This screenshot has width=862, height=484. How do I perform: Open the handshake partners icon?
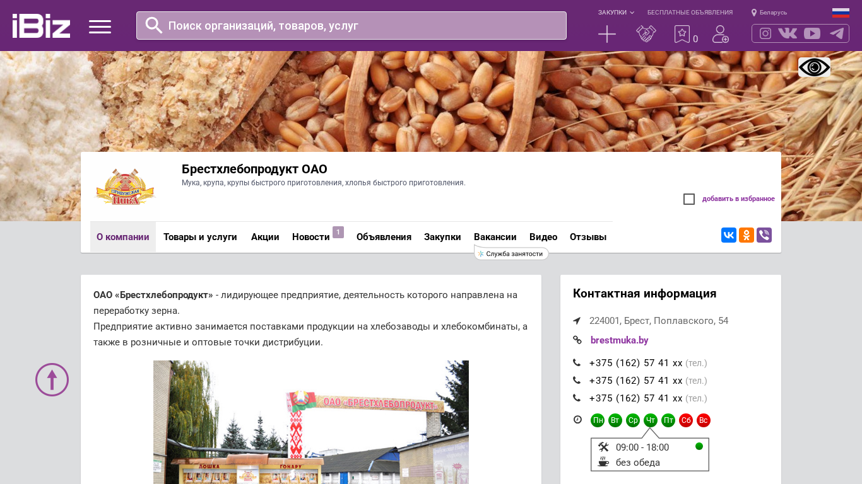[x=646, y=34]
